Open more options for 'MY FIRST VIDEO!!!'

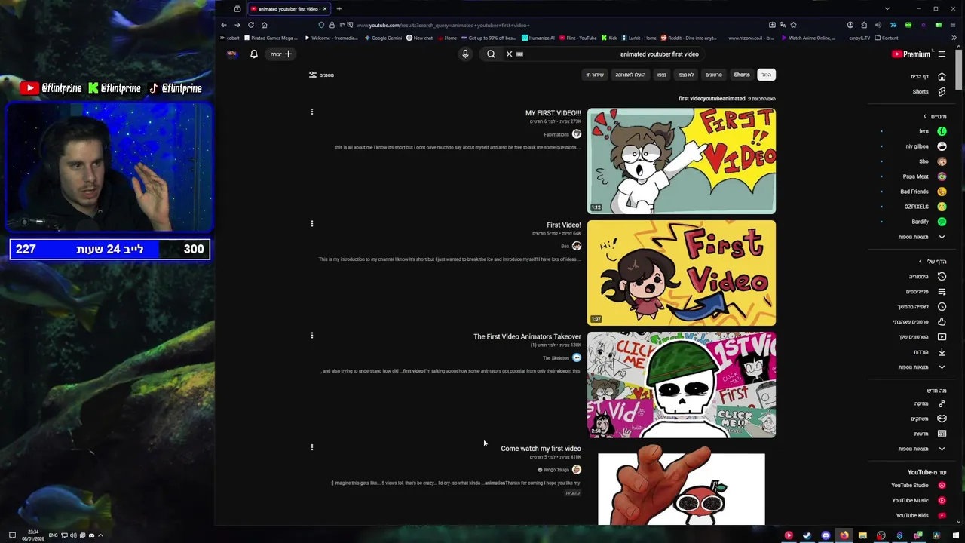click(x=312, y=112)
